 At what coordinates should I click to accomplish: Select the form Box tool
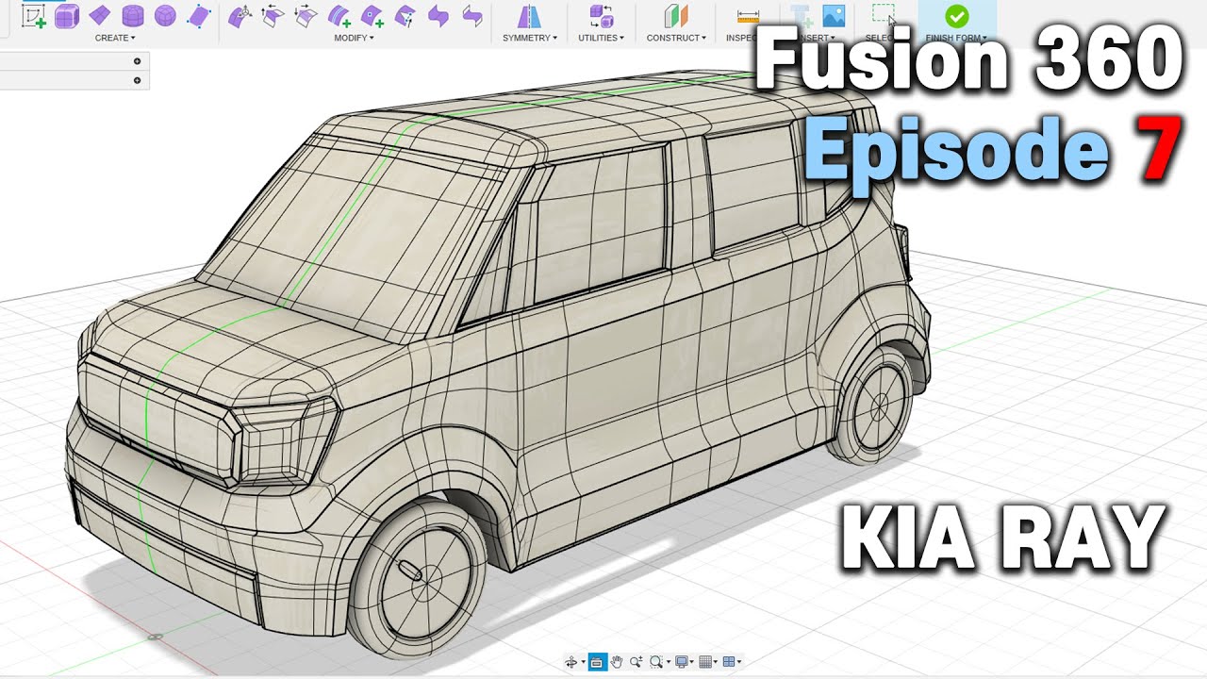(66, 16)
